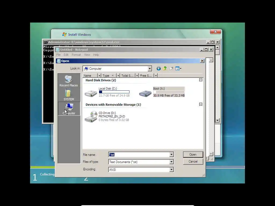Click the cmd window scroll up arrow

pos(218,48)
